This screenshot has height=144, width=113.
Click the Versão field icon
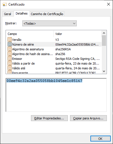tap(9, 39)
